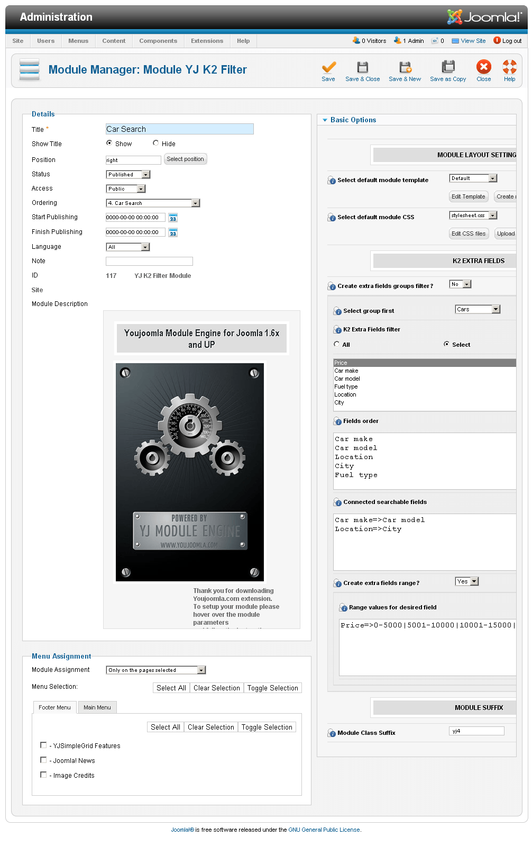Click the Save checkmark icon
Image resolution: width=532 pixels, height=845 pixels.
[328, 67]
